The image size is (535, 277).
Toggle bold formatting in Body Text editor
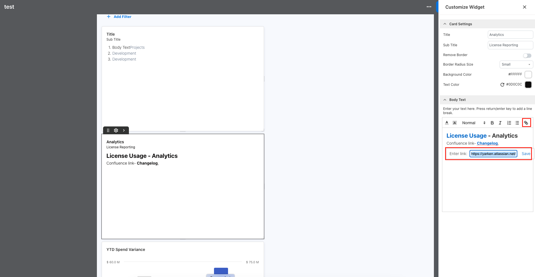tap(492, 123)
